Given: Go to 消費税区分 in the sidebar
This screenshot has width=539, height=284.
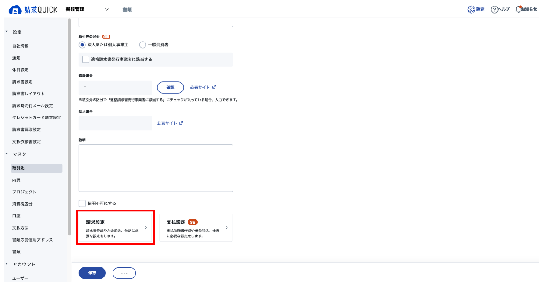Looking at the screenshot, I should (22, 204).
